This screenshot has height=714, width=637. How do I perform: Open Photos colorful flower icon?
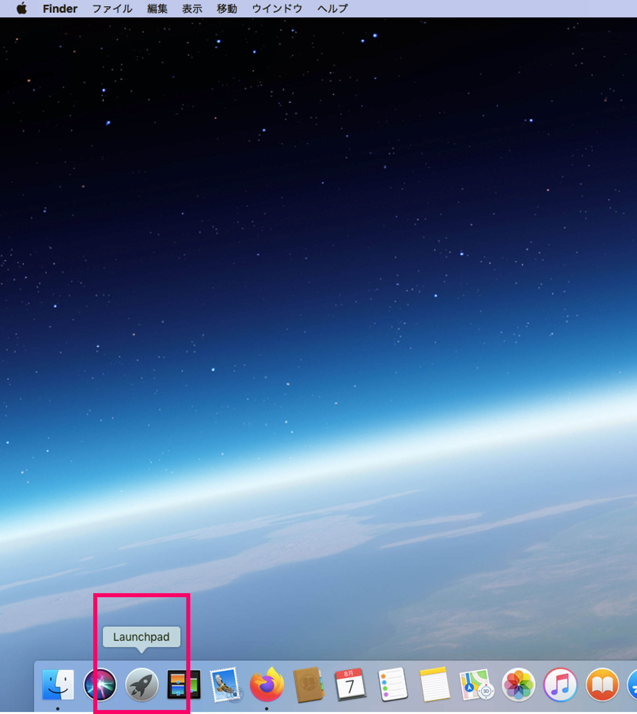pos(518,685)
